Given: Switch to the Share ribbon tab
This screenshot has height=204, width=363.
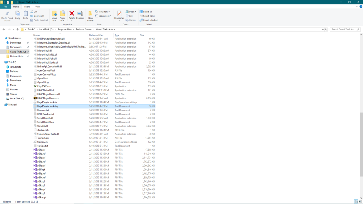Looking at the screenshot, I should tap(27, 7).
